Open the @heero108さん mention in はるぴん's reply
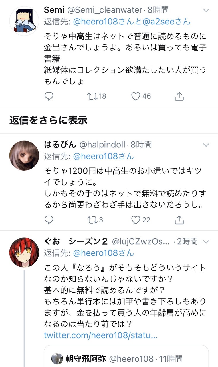 pos(103,156)
